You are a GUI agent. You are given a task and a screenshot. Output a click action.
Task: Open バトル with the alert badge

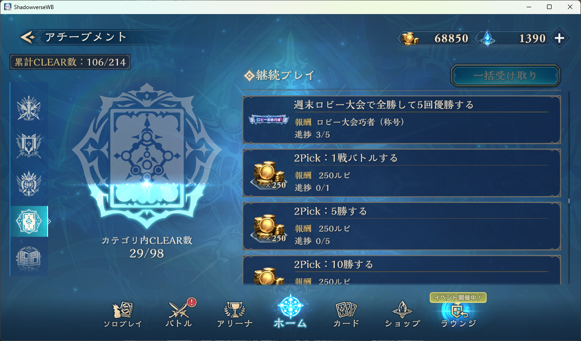pyautogui.click(x=179, y=314)
